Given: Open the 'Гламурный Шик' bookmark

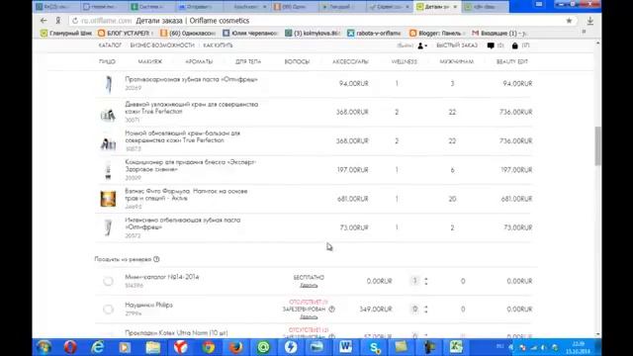Looking at the screenshot, I should [66, 33].
